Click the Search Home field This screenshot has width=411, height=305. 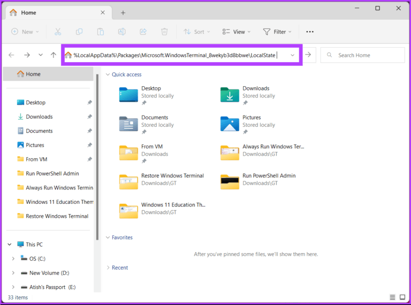click(x=362, y=55)
